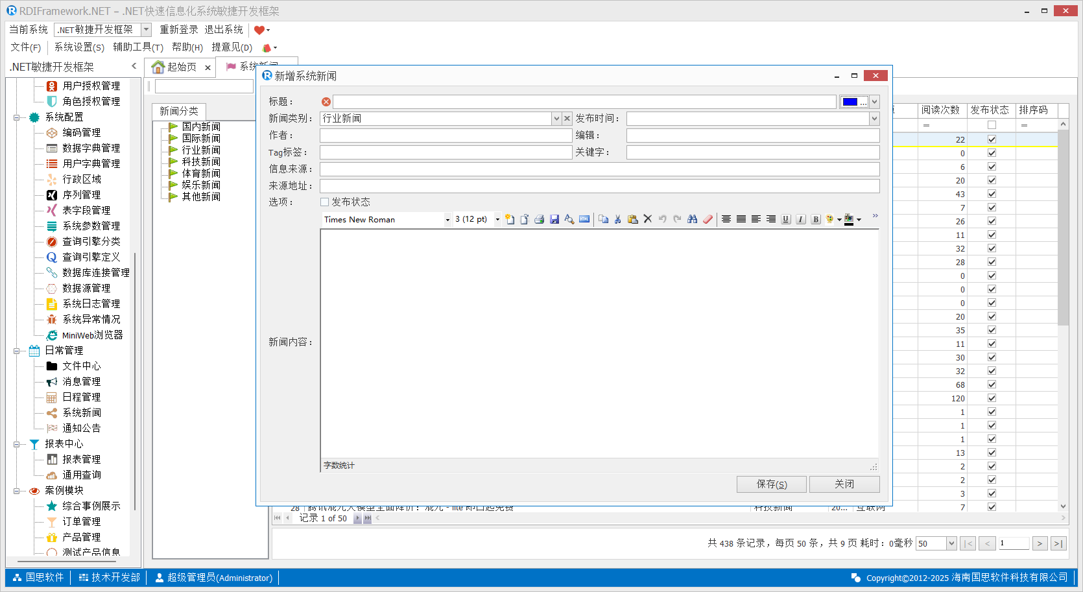
Task: Open the 新闻类别 dropdown list
Action: [x=556, y=119]
